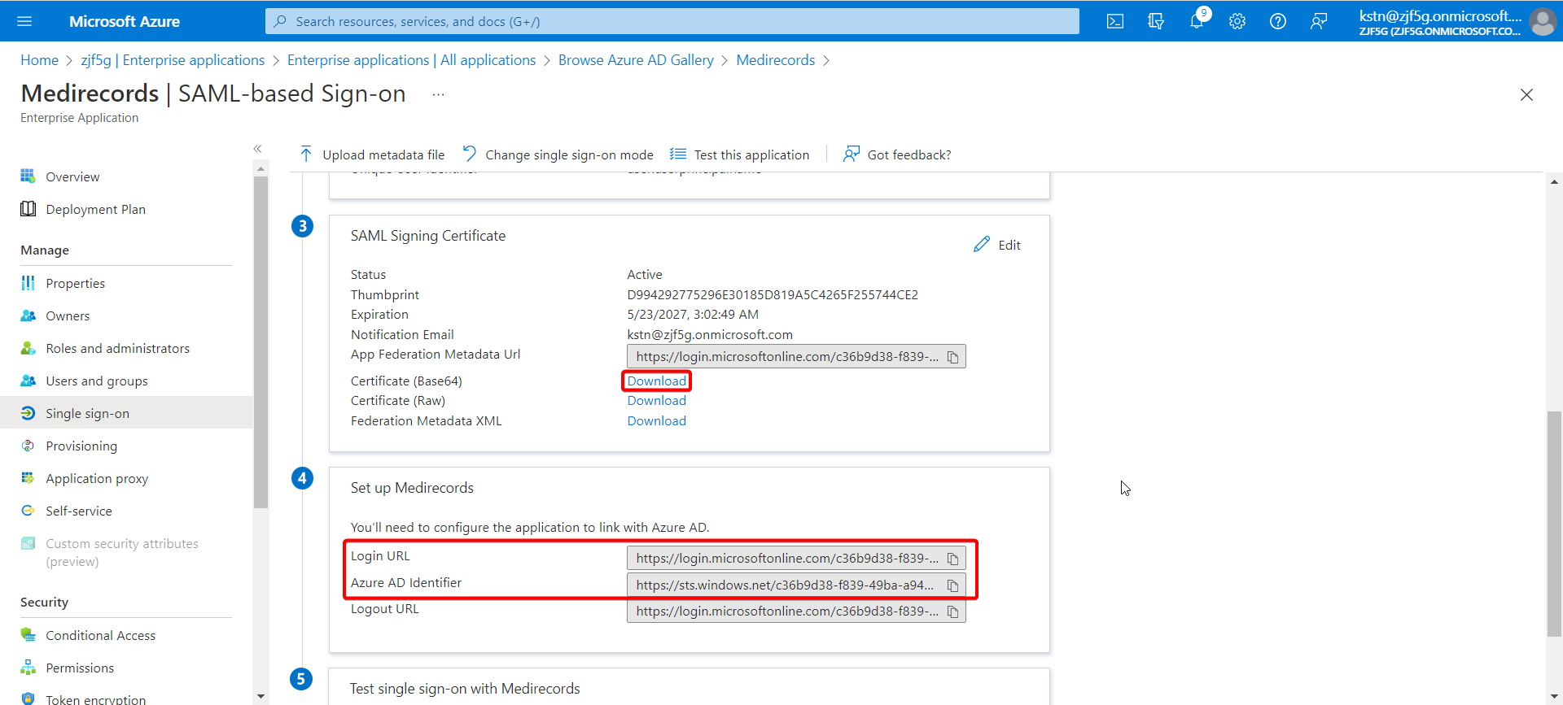1563x705 pixels.
Task: Click the main content vertical scrollbar
Action: click(x=1555, y=524)
